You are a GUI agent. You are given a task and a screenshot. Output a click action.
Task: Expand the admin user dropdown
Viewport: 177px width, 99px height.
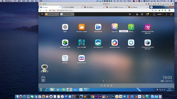pos(160,14)
